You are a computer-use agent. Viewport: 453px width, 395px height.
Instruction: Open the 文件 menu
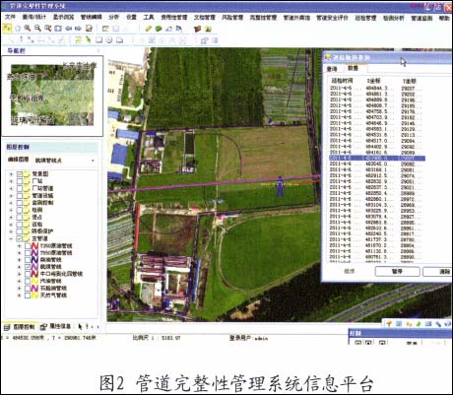click(x=10, y=17)
